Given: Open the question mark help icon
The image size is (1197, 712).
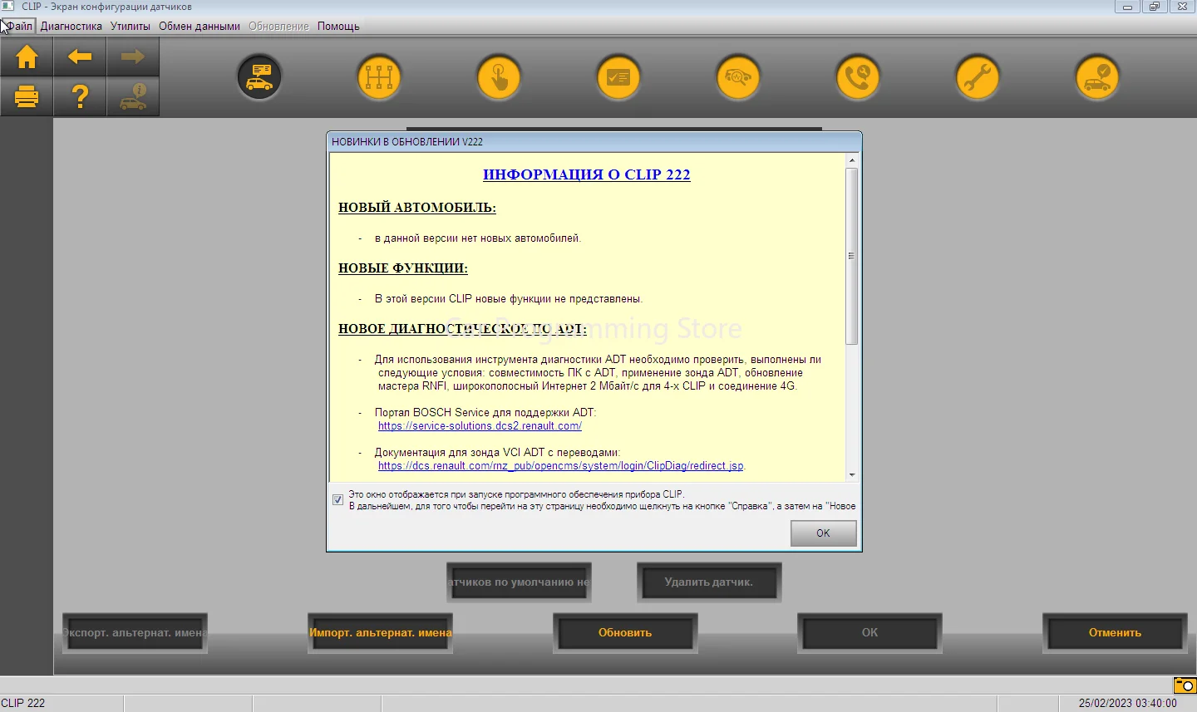Looking at the screenshot, I should click(80, 97).
